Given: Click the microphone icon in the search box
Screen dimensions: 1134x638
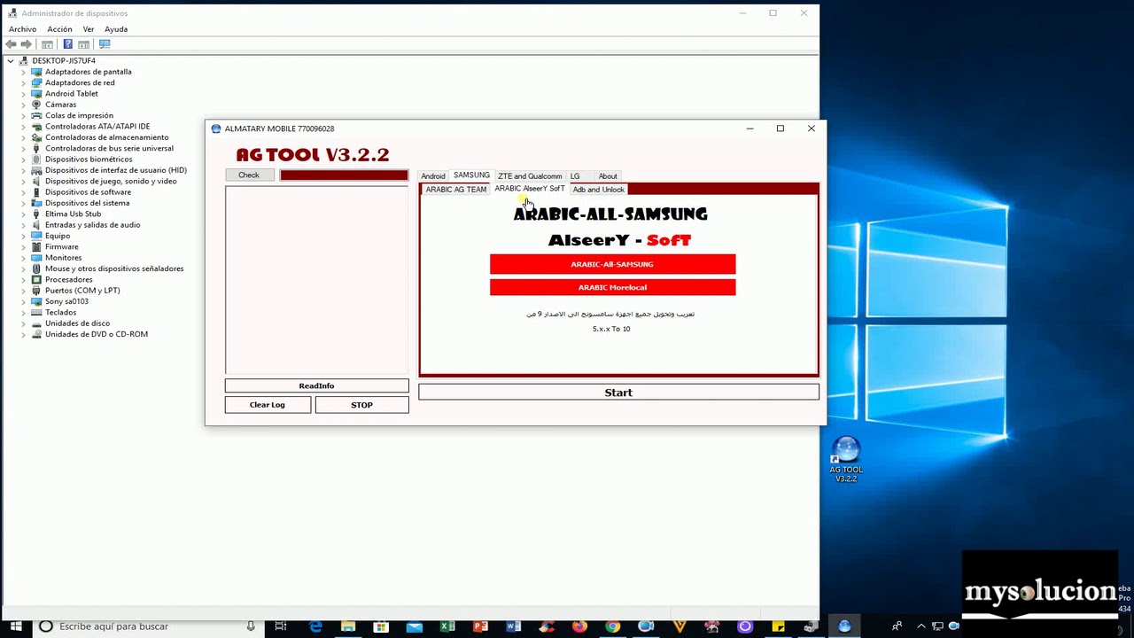Looking at the screenshot, I should coord(251,626).
